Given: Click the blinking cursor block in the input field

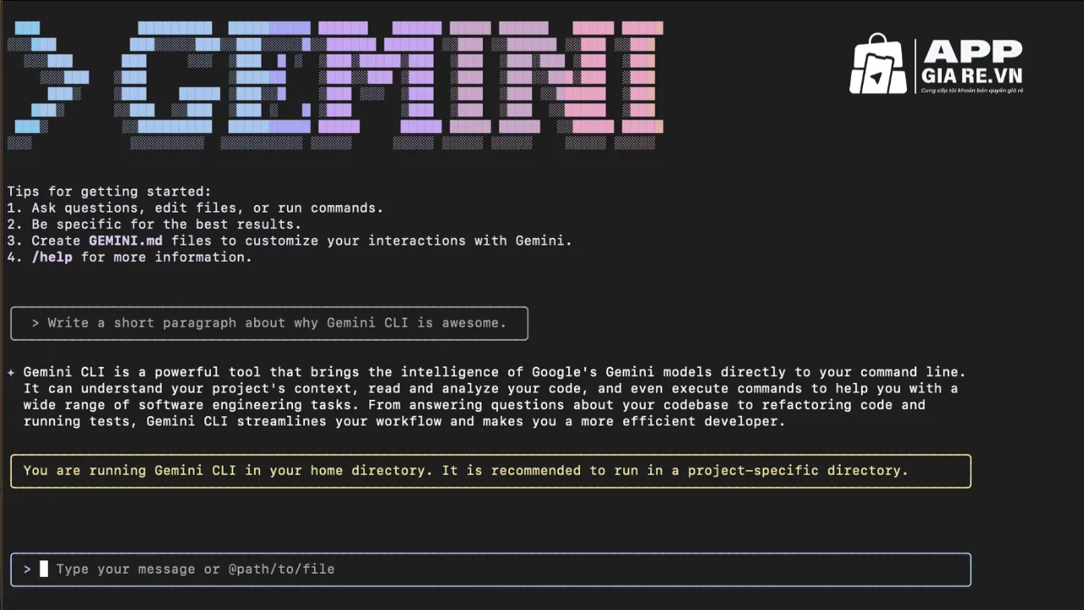Looking at the screenshot, I should [43, 568].
